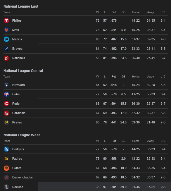Select the Cubs logo icon
The height and width of the screenshot is (191, 171).
click(6, 94)
